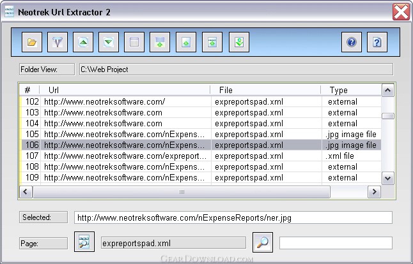413x264 pixels.
Task: Click the external type in row 102
Action: tap(343, 101)
